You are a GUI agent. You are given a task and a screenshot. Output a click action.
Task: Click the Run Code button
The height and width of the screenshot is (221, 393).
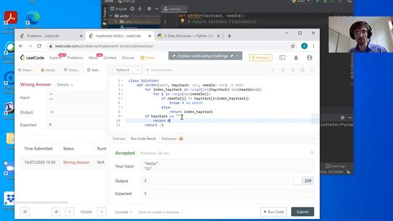[x=274, y=212]
